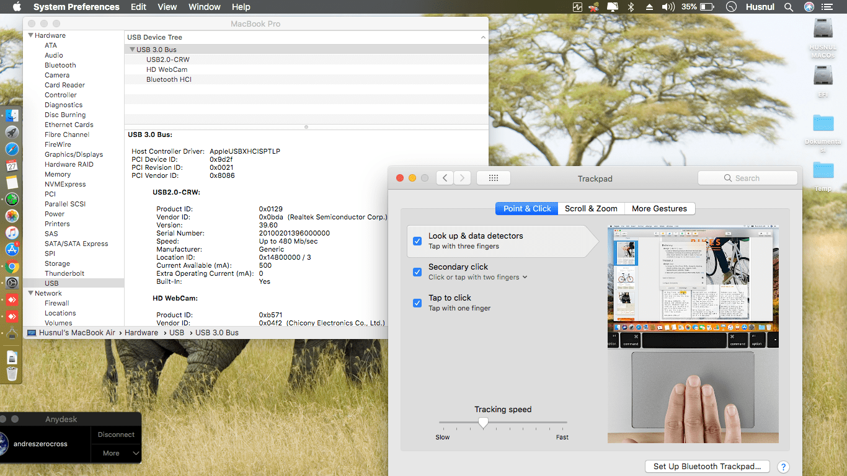Open iTunes from the dock
This screenshot has width=847, height=476.
[12, 232]
